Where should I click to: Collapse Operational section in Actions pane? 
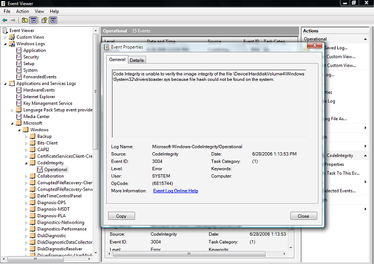[365, 39]
